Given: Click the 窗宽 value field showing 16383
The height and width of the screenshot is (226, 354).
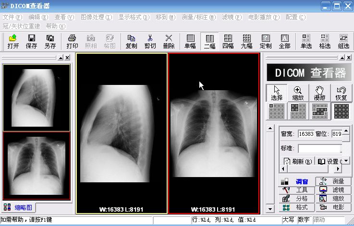Looking at the screenshot, I should pyautogui.click(x=305, y=134).
